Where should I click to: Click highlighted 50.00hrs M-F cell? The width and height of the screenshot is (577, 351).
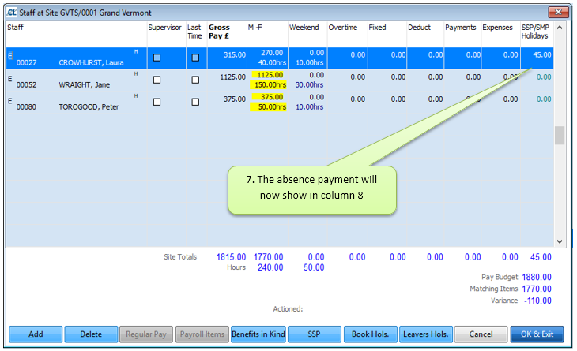pyautogui.click(x=268, y=106)
